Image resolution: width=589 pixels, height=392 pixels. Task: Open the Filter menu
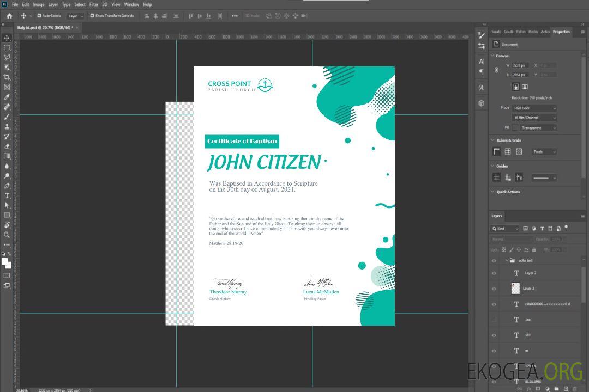94,4
